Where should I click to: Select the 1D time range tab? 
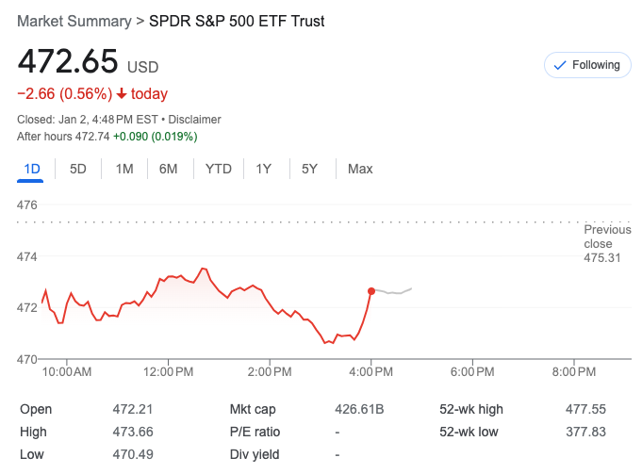point(32,169)
